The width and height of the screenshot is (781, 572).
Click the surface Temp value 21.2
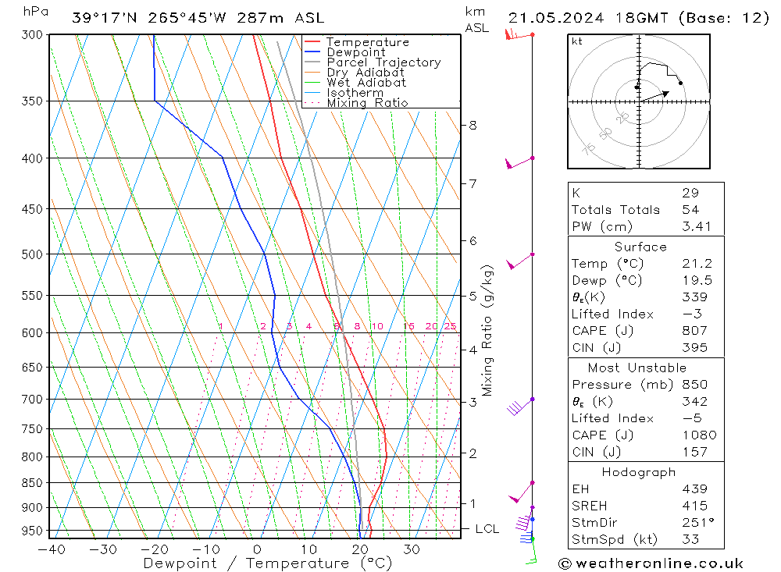697,264
